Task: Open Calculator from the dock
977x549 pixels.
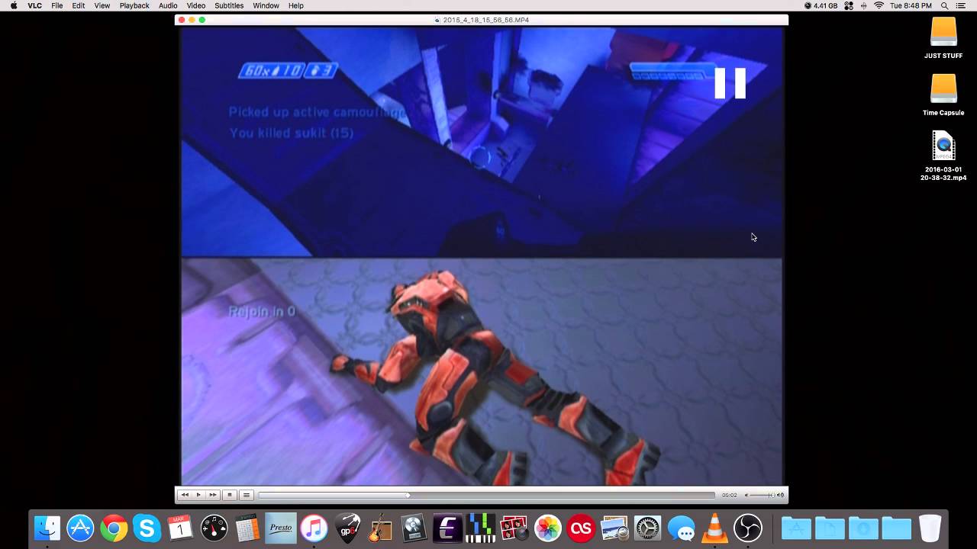Action: (x=247, y=528)
